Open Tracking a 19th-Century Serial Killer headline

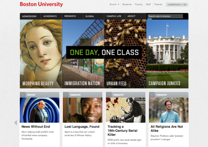(x=122, y=131)
